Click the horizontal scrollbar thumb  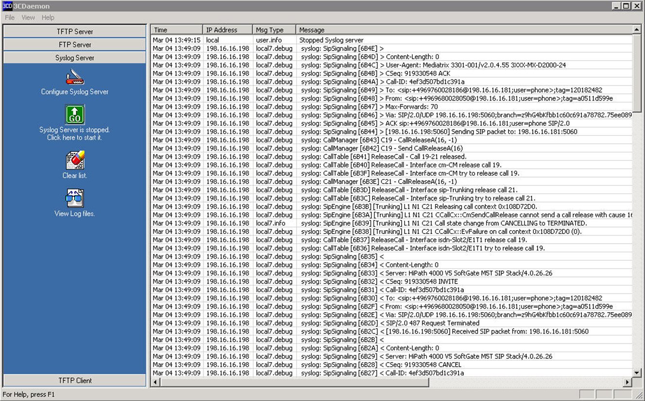[x=294, y=382]
